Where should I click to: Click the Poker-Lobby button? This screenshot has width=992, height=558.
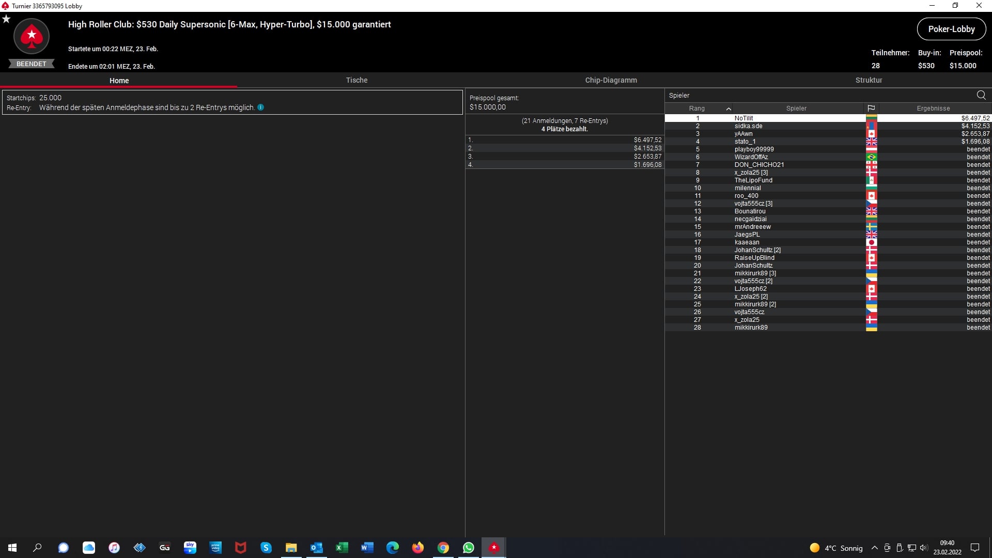951,29
